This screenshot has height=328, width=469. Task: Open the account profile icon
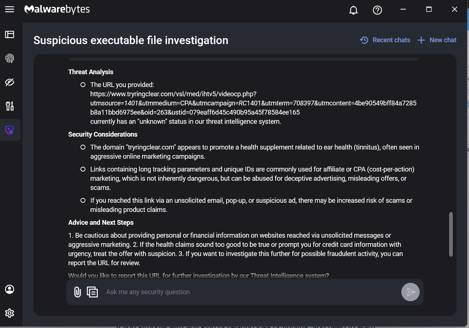pyautogui.click(x=10, y=289)
